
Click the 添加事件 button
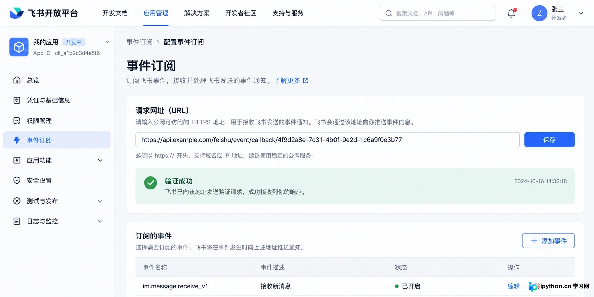click(548, 241)
